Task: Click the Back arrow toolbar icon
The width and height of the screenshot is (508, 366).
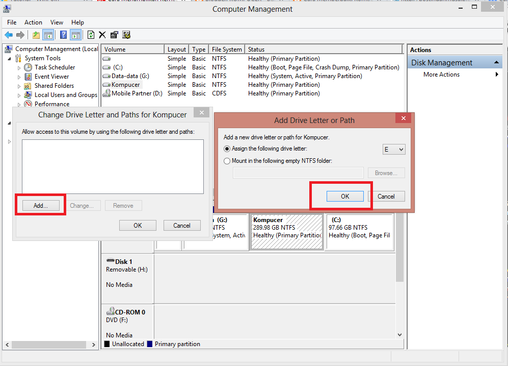Action: [x=9, y=35]
